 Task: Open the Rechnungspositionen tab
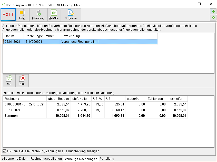46,159
